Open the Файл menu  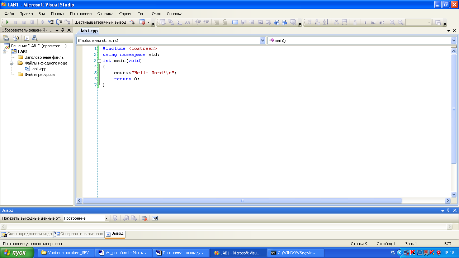(x=9, y=14)
